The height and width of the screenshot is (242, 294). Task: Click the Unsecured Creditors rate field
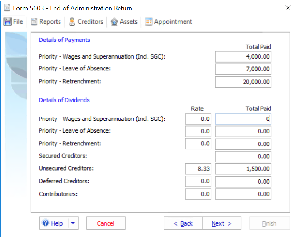point(198,169)
